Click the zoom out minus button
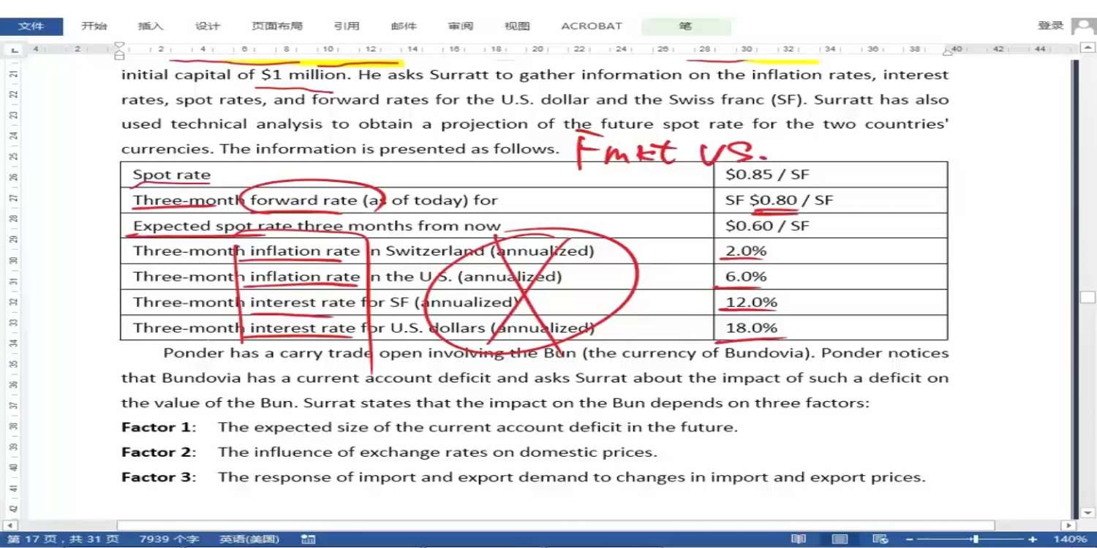Viewport: 1097px width, 548px height. tap(910, 539)
